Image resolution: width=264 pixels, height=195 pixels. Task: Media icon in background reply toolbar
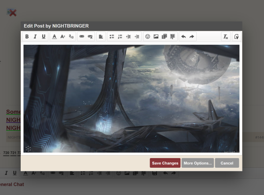[136, 173]
